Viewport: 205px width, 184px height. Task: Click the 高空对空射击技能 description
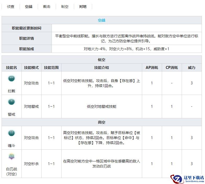pos(102,138)
